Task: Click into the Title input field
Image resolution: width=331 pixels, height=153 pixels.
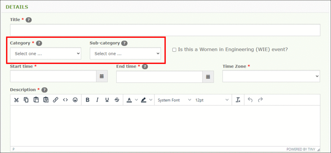Action: coord(165,30)
